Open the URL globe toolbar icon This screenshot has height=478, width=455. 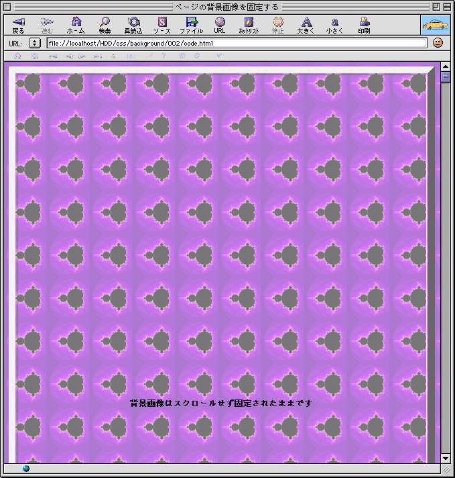point(220,23)
